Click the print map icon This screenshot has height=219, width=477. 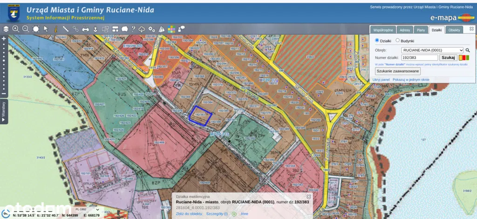(x=85, y=29)
